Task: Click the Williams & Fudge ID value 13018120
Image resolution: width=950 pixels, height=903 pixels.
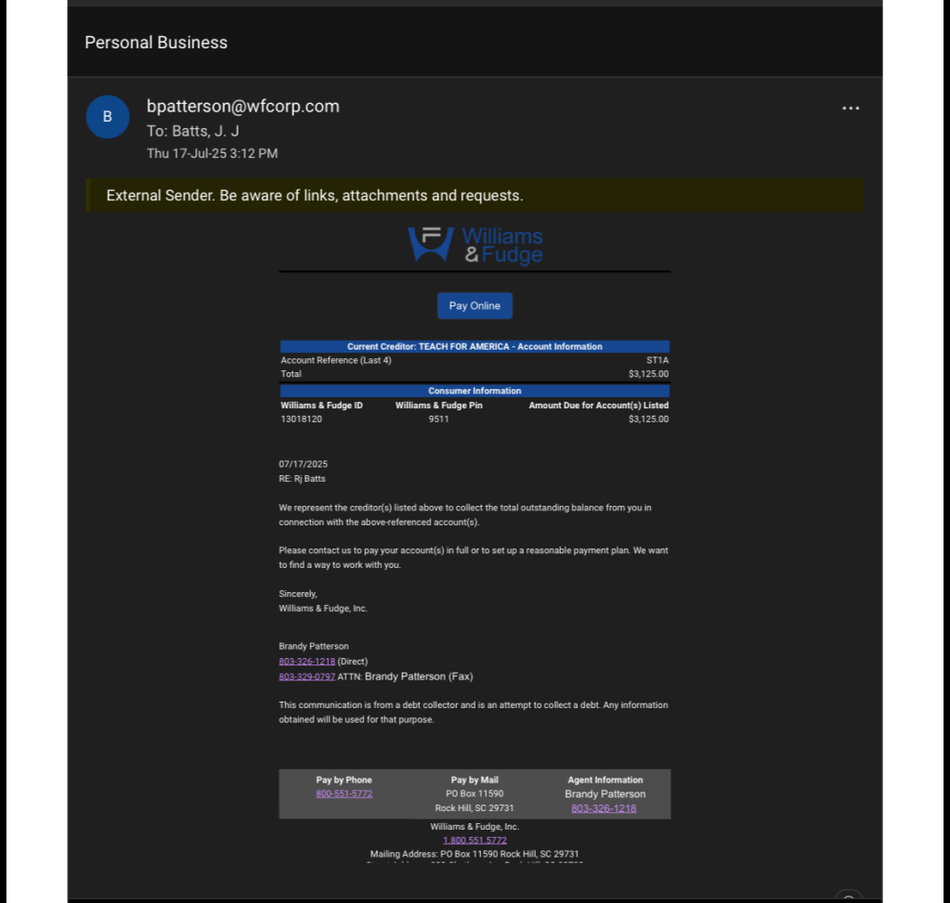Action: tap(301, 419)
